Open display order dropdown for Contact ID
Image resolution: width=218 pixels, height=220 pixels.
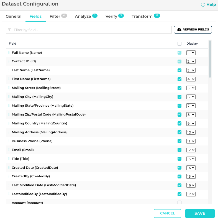(x=191, y=61)
